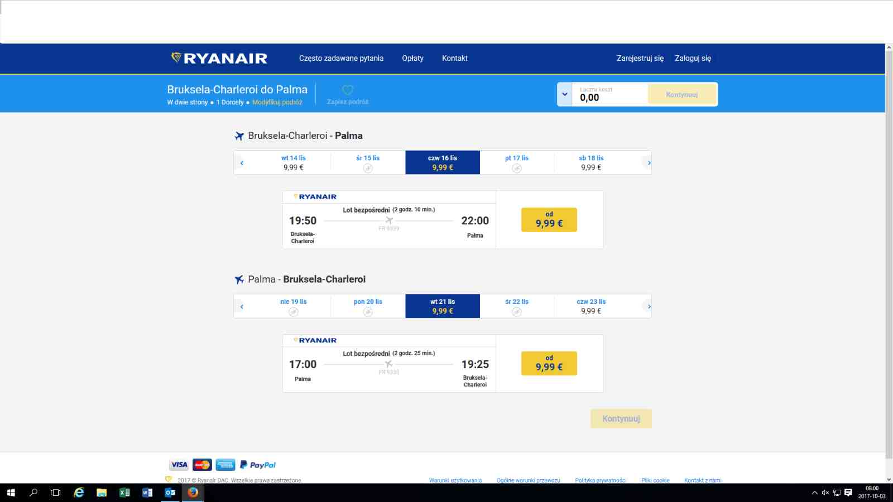Open Pliki cookie footer link
This screenshot has width=893, height=502.
[x=655, y=480]
